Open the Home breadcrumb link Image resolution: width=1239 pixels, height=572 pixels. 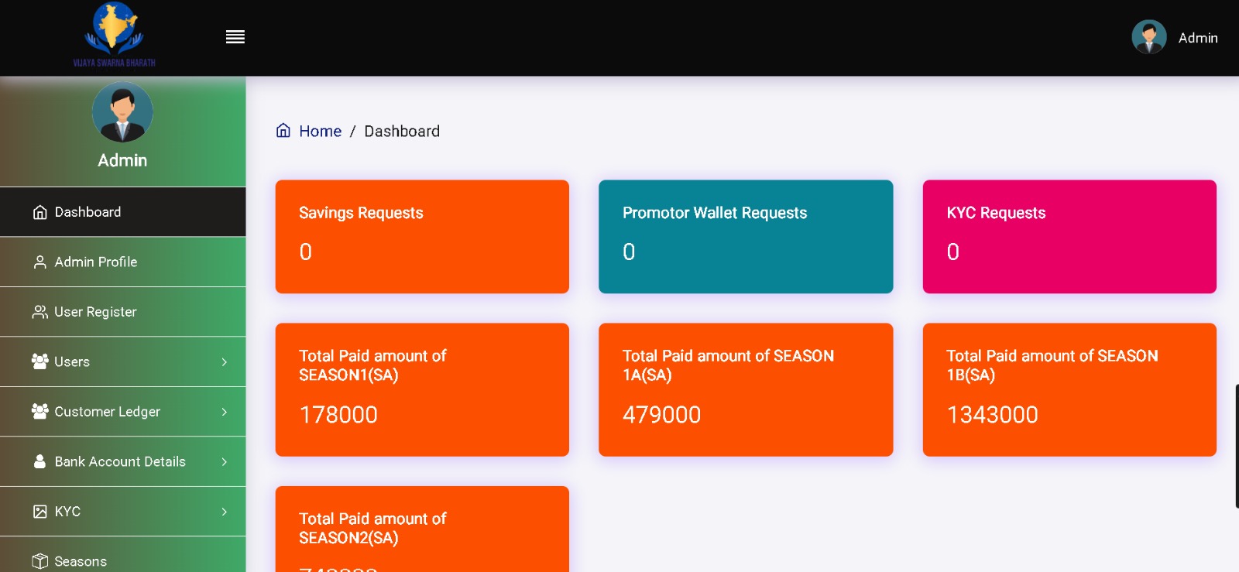click(x=320, y=132)
